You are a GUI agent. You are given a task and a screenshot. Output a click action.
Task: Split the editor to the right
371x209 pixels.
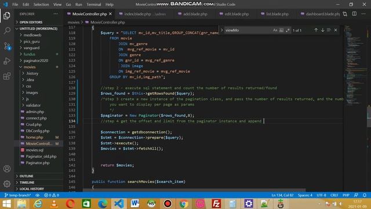point(354,14)
